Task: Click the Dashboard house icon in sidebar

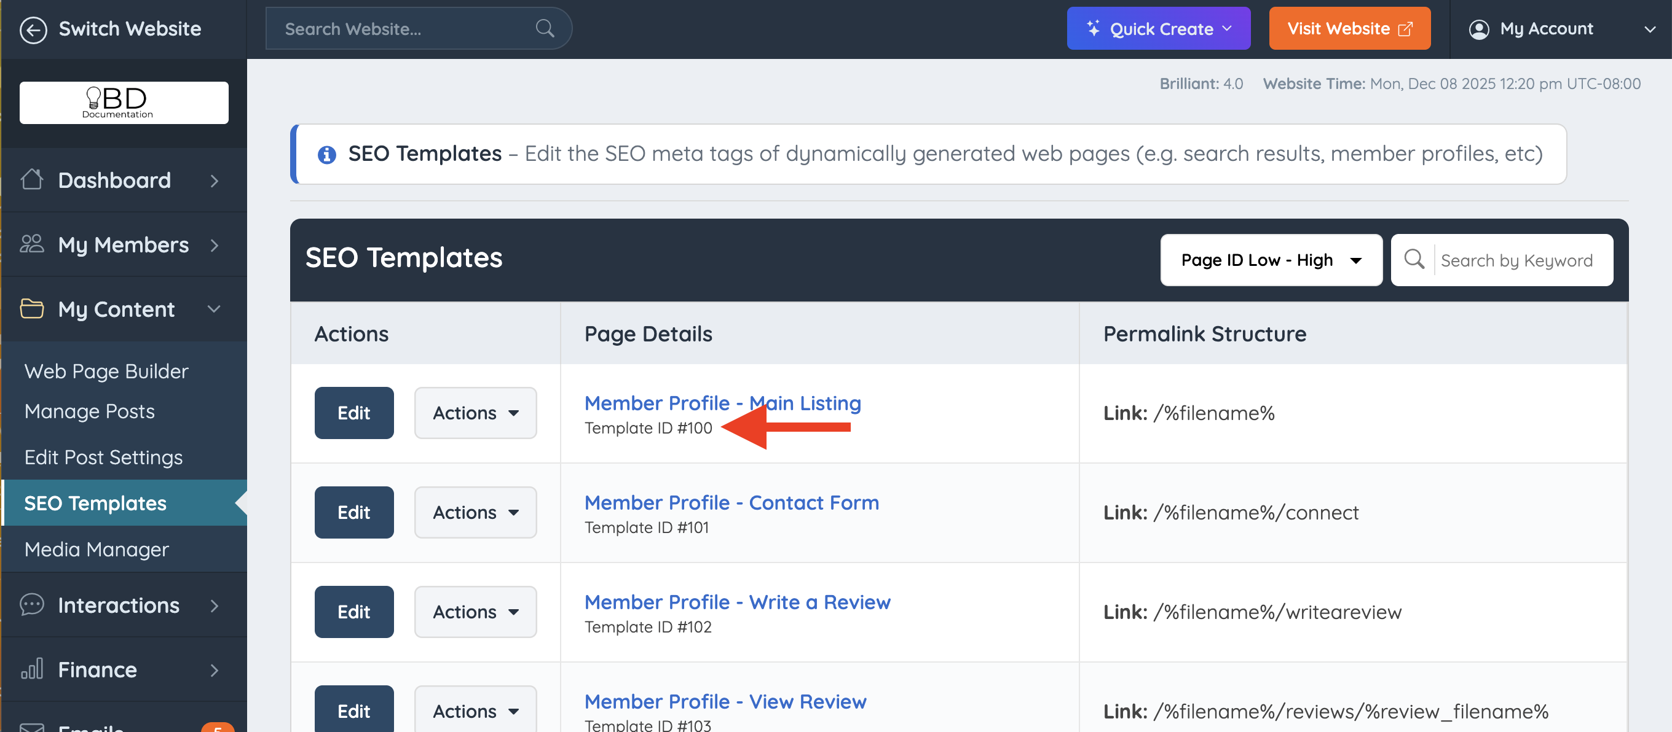Action: click(32, 179)
